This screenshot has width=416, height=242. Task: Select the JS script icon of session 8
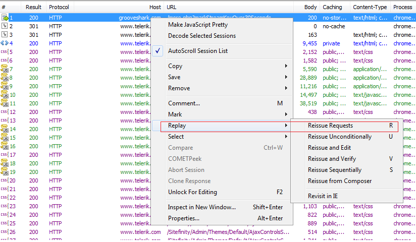5,78
